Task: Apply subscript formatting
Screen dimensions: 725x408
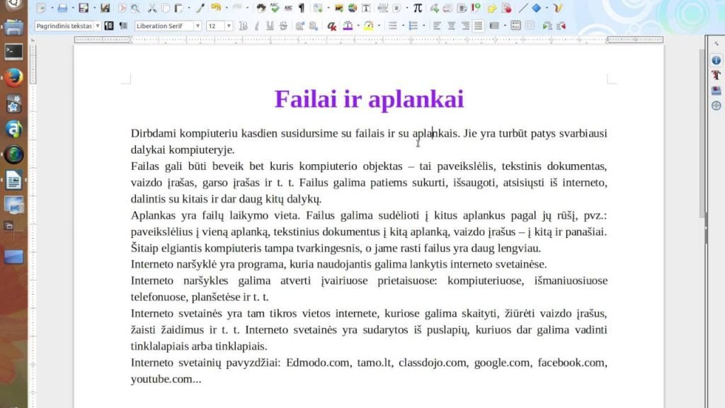Action: (x=314, y=26)
